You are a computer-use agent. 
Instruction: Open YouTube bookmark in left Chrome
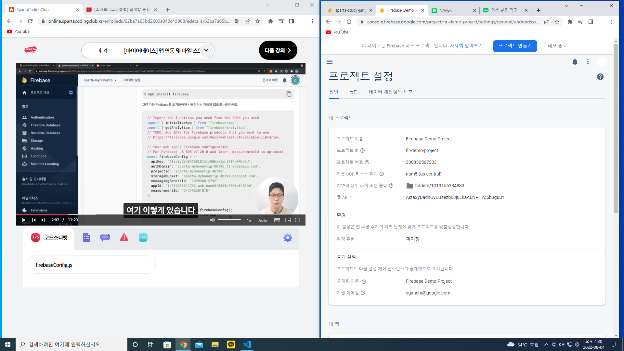tap(18, 32)
